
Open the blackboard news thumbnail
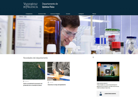point(34,71)
